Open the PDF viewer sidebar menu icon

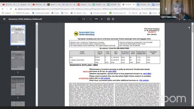point(4,19)
